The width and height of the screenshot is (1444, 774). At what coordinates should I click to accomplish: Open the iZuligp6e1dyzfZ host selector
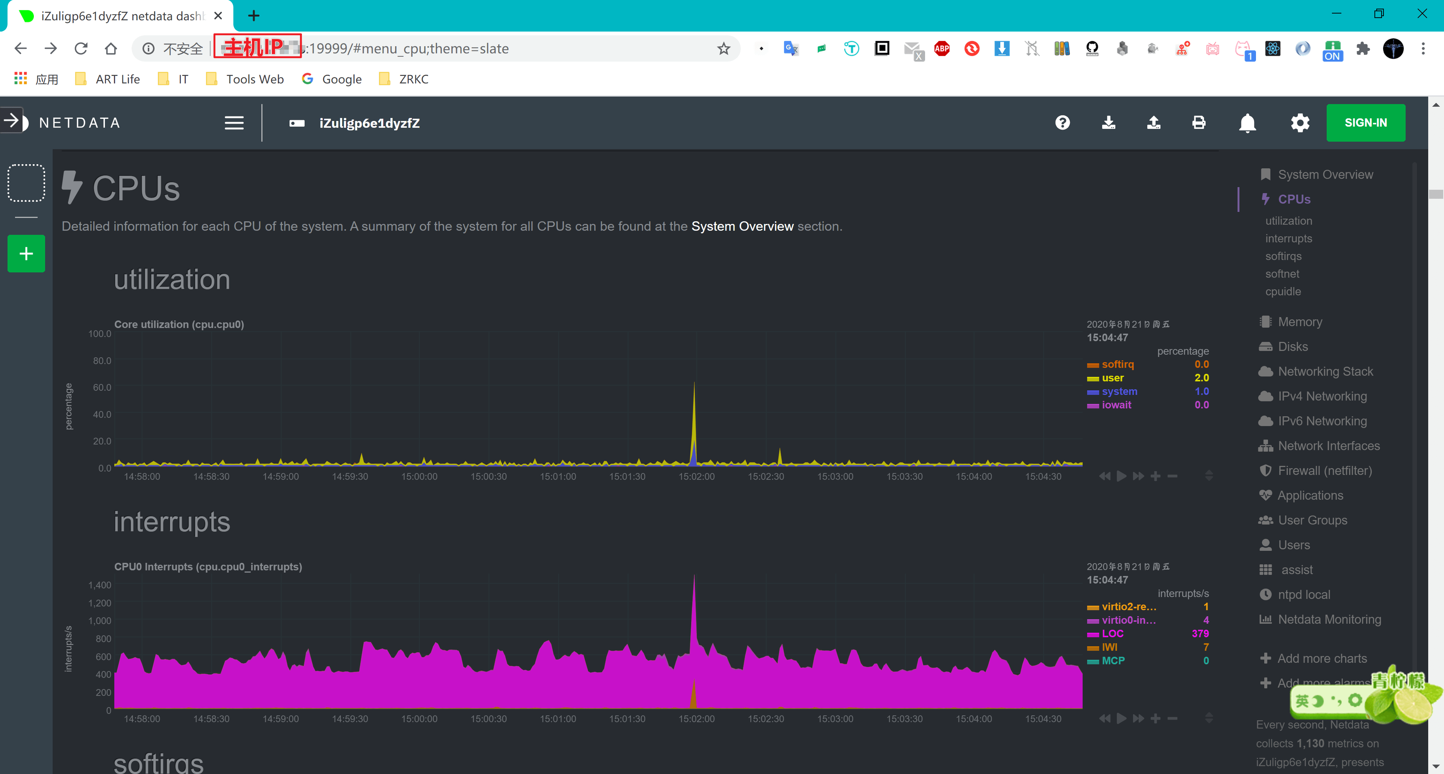[369, 123]
